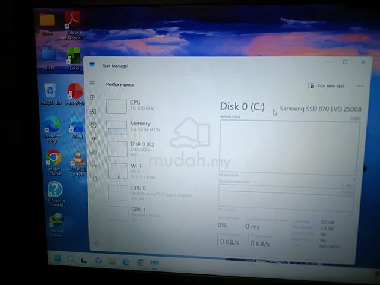
Task: Launch Google Chrome desktop shortcut
Action: pos(54,162)
